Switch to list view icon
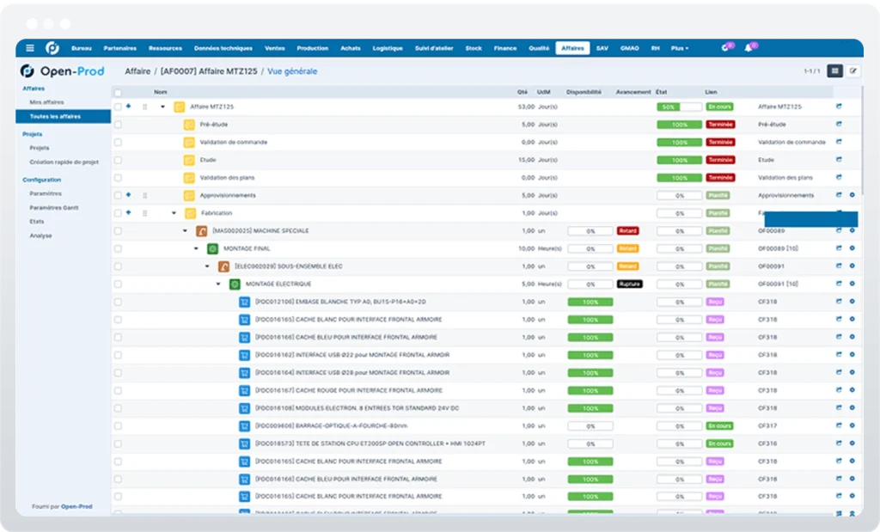Viewport: 880px width, 532px height. pyautogui.click(x=834, y=71)
